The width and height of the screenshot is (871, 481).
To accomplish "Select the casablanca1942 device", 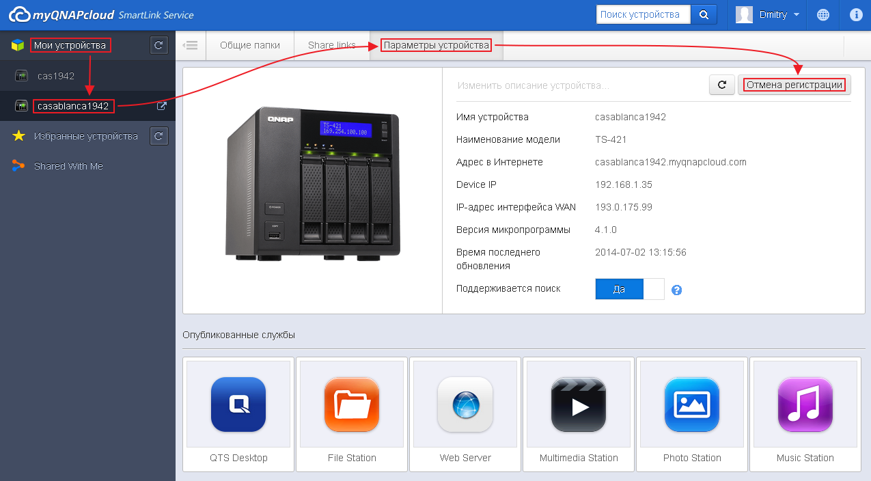I will pos(87,106).
